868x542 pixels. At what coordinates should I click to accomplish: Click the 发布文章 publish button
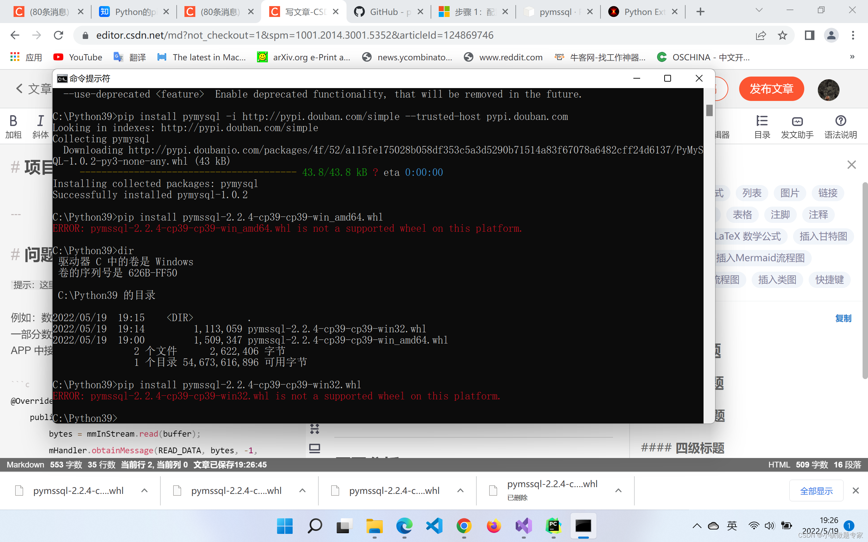[771, 88]
